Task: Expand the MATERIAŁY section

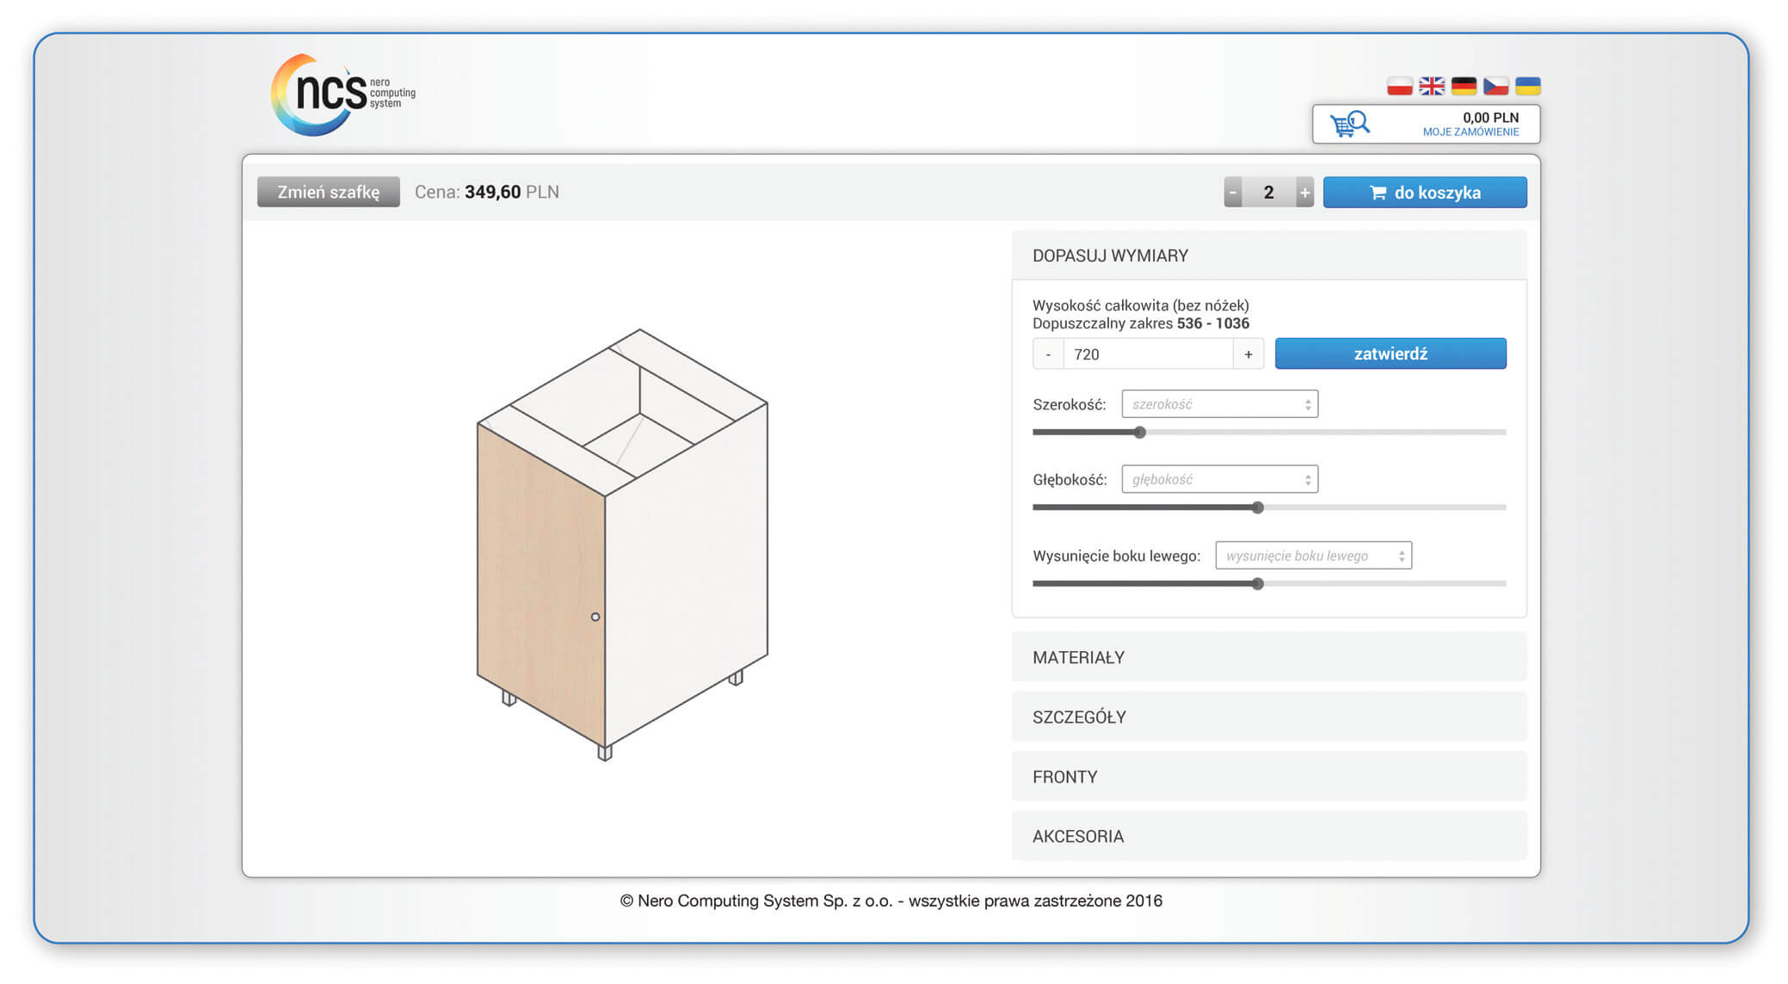Action: click(x=1268, y=657)
